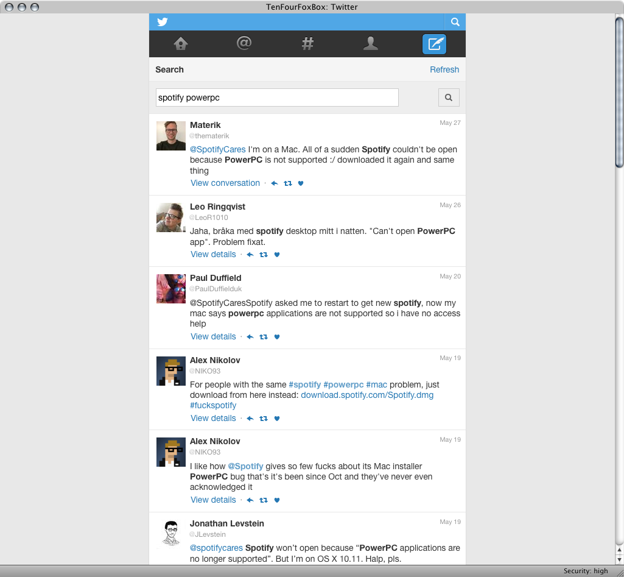624x577 pixels.
Task: Open @spotifycares mention in Jonathan Levstein's tweet
Action: [x=216, y=548]
